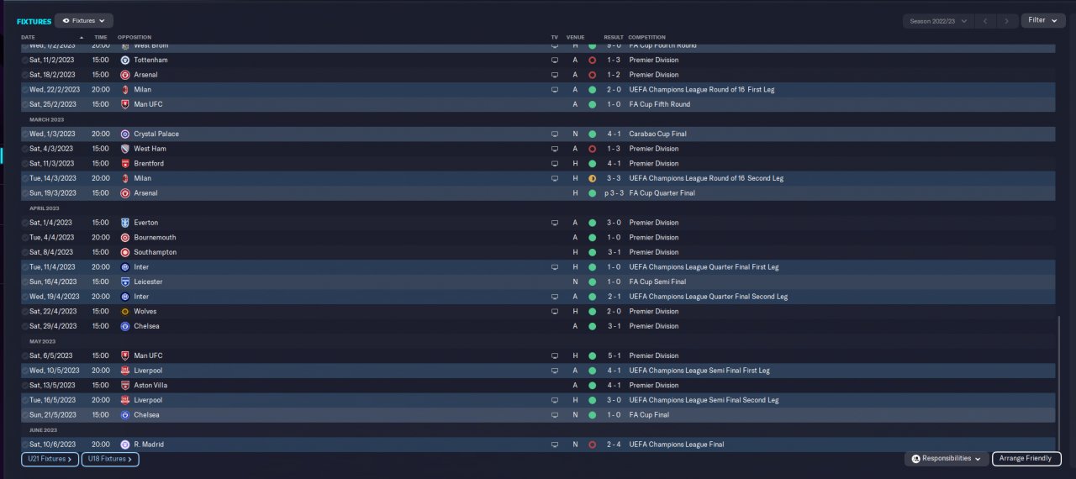
Task: Click Inter badge on 11/4/2023 row
Action: click(125, 267)
